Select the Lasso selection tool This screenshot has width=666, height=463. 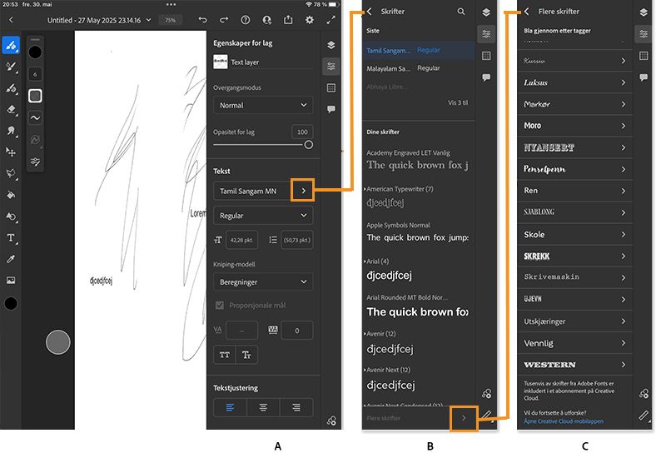11,173
